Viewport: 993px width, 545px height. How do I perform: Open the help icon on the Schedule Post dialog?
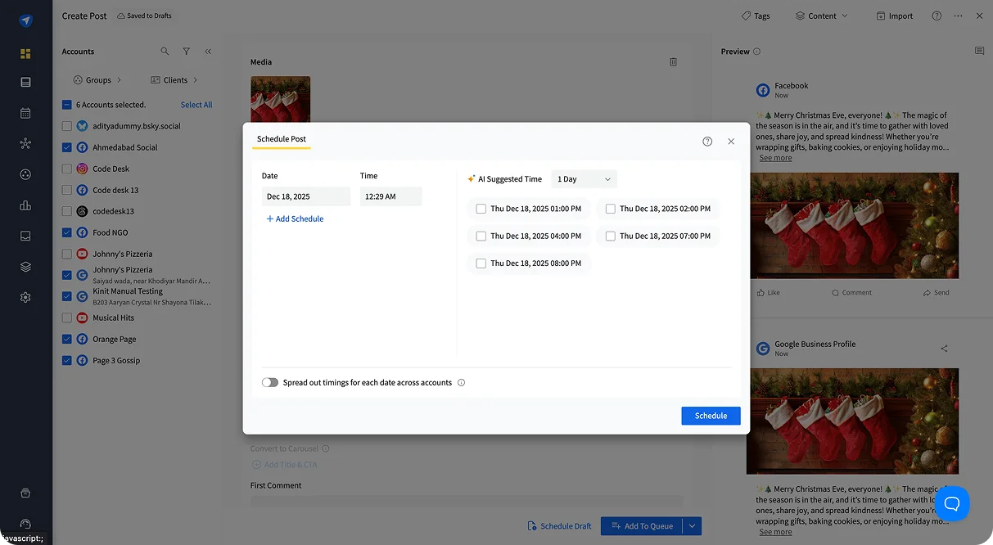pyautogui.click(x=706, y=141)
